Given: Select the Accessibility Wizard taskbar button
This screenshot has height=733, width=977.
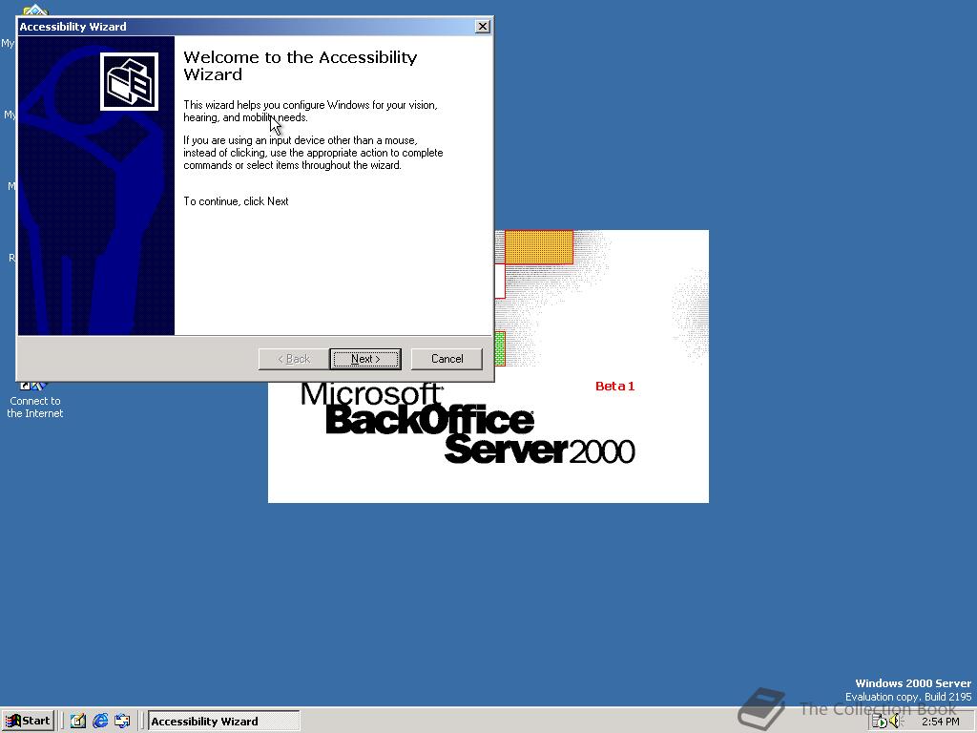Looking at the screenshot, I should click(x=223, y=722).
